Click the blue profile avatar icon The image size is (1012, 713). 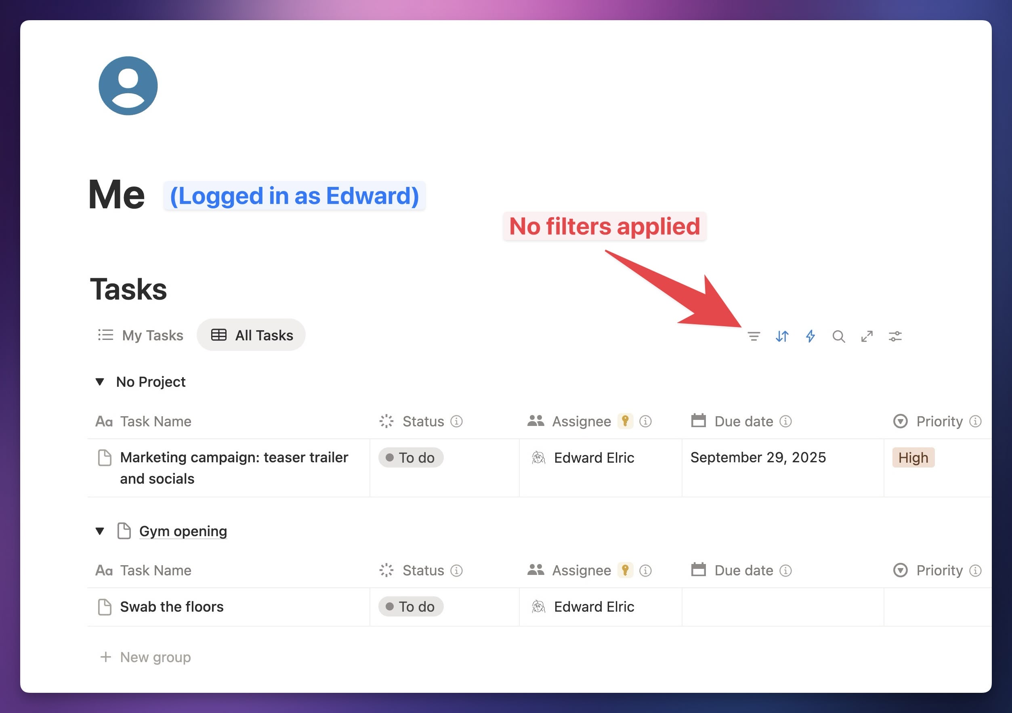[128, 86]
